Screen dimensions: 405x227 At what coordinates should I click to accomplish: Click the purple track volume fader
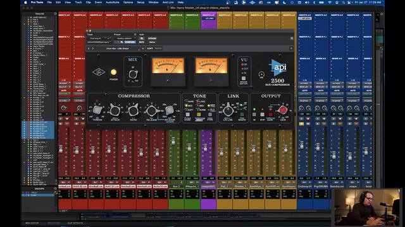(x=205, y=148)
